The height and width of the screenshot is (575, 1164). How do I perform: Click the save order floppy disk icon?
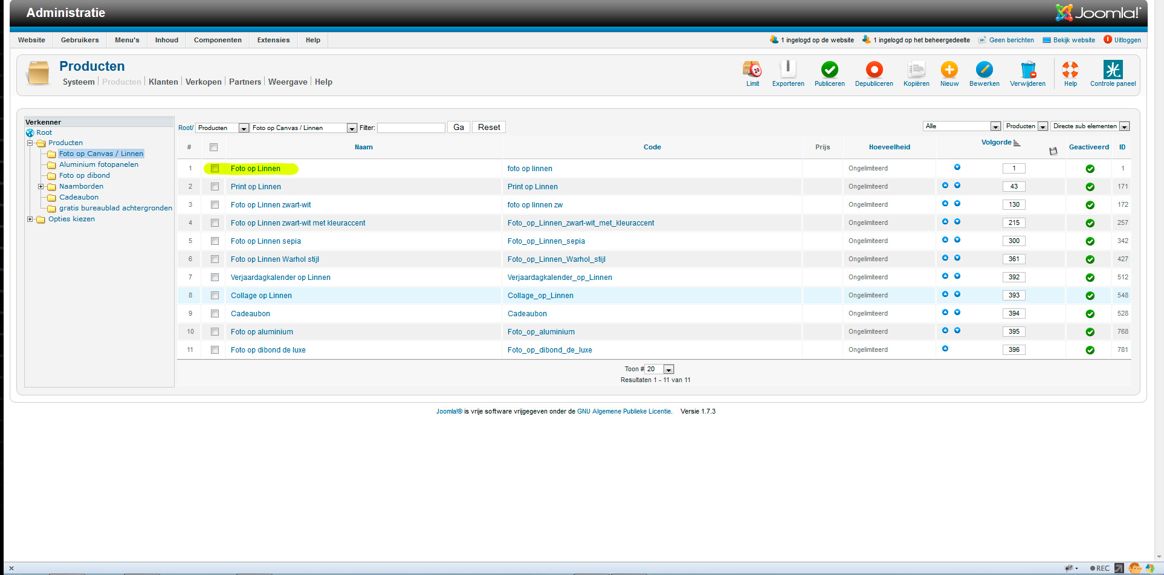coord(1053,151)
